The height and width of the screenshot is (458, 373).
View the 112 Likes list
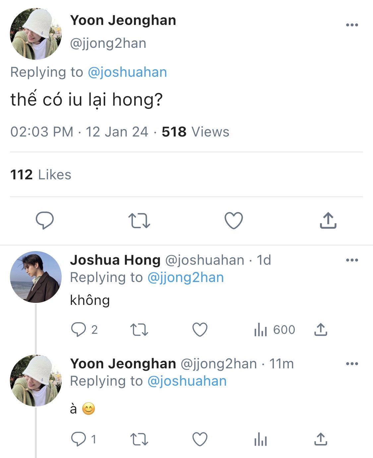click(41, 175)
